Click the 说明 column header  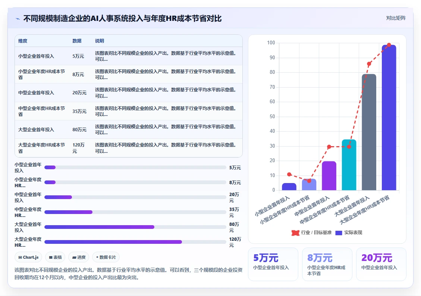99,41
